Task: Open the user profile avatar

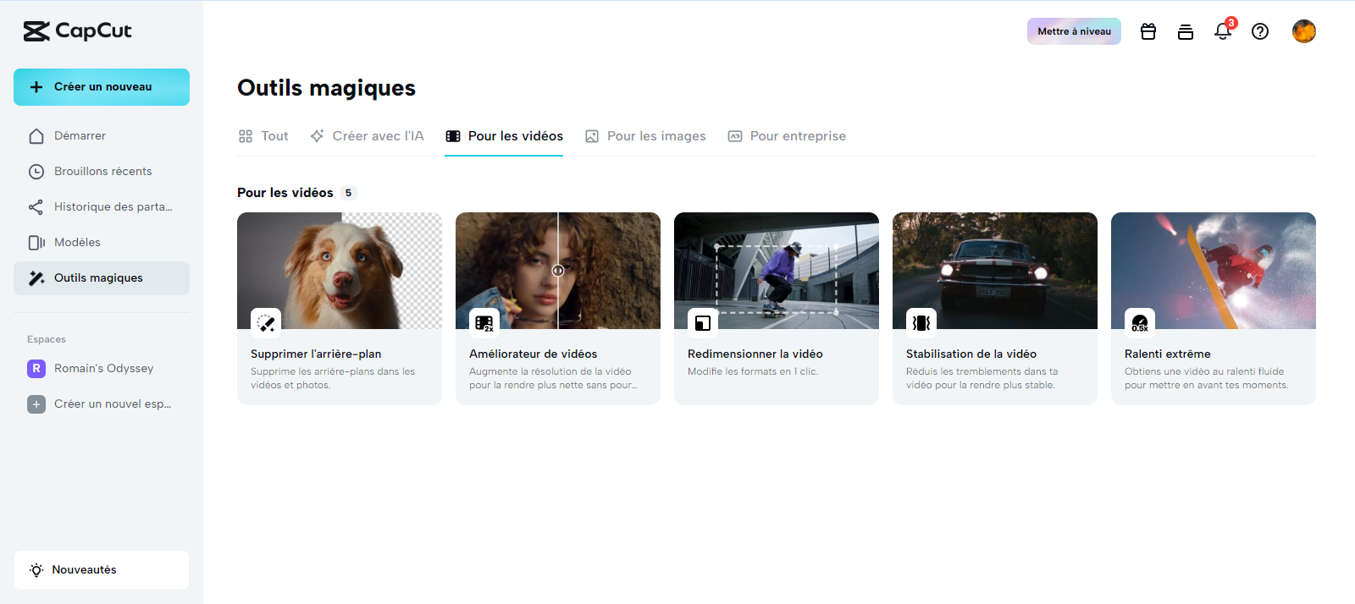Action: 1304,31
